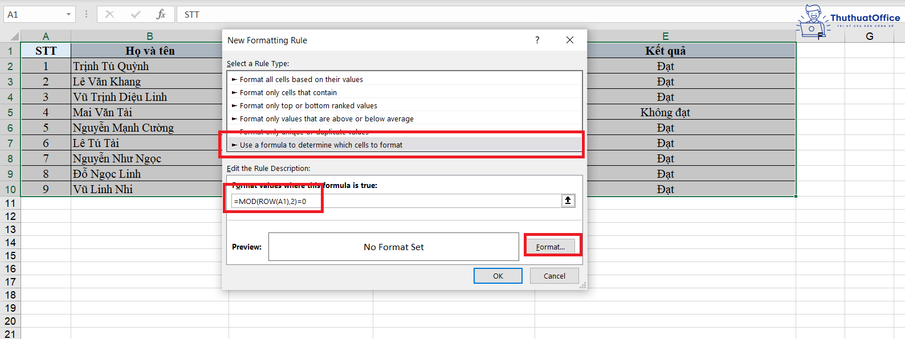
Task: Click the cell Trịnh Tú Quỳnh
Action: tap(146, 66)
